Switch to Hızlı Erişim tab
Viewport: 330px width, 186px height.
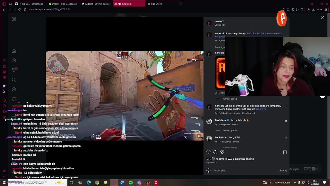click(155, 4)
